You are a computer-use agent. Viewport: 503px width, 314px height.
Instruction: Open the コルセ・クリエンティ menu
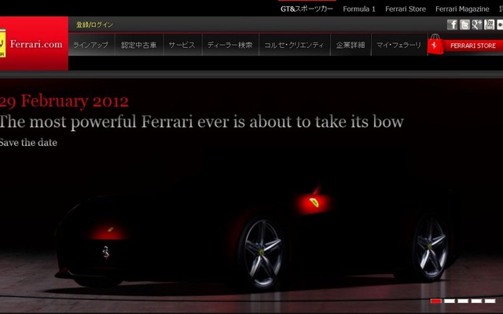[x=294, y=45]
